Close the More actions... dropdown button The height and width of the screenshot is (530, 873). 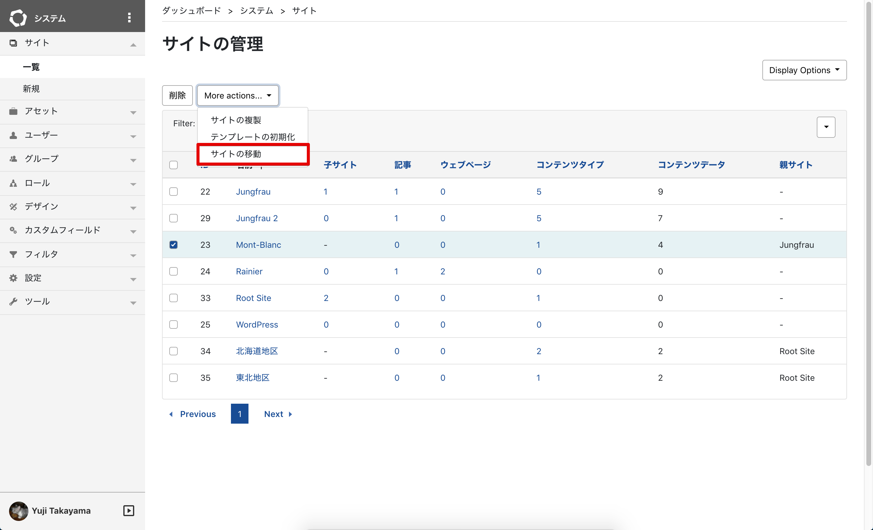(x=238, y=95)
